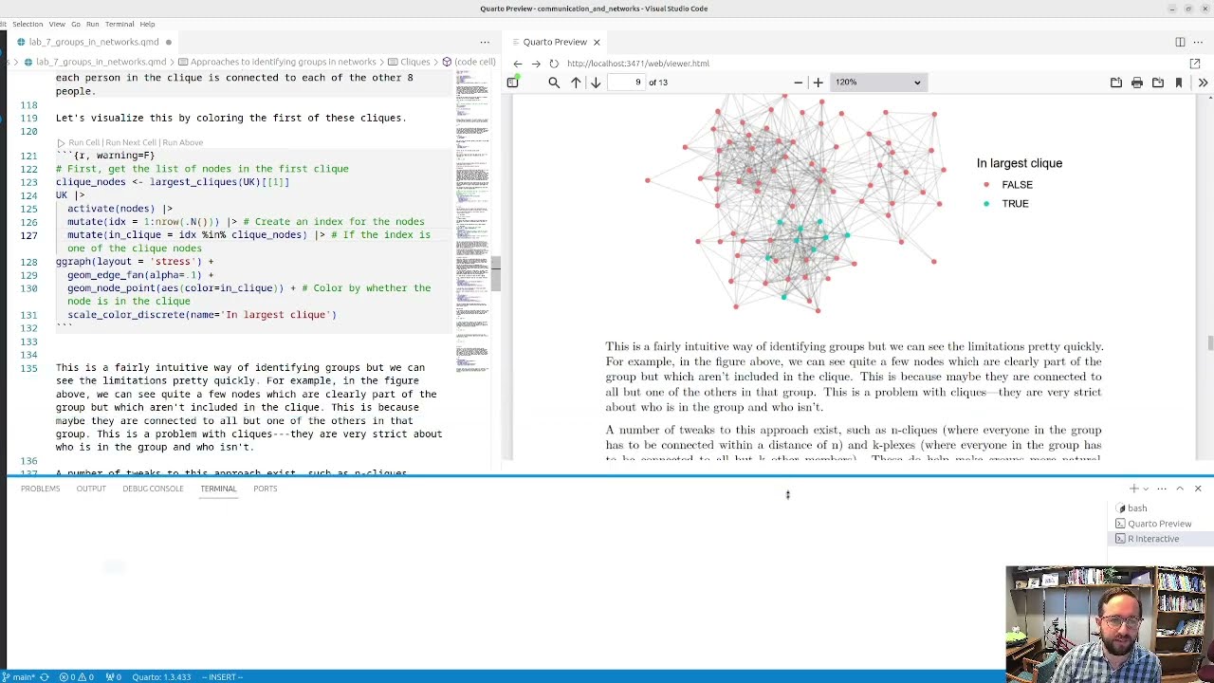
Task: Open the 120% zoom dropdown
Action: coord(877,83)
